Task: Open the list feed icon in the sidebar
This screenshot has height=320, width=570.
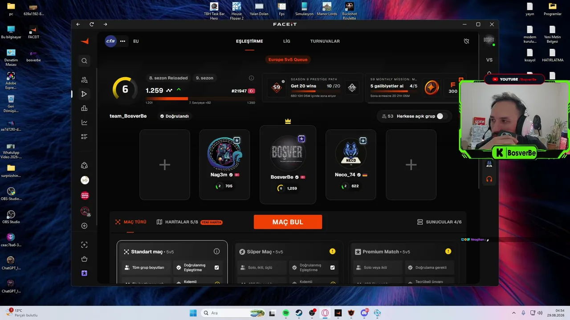Action: click(84, 136)
